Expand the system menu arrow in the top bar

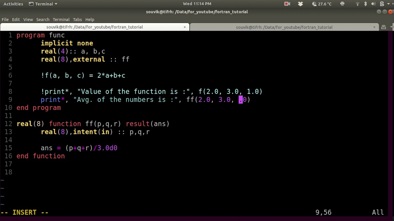[389, 4]
